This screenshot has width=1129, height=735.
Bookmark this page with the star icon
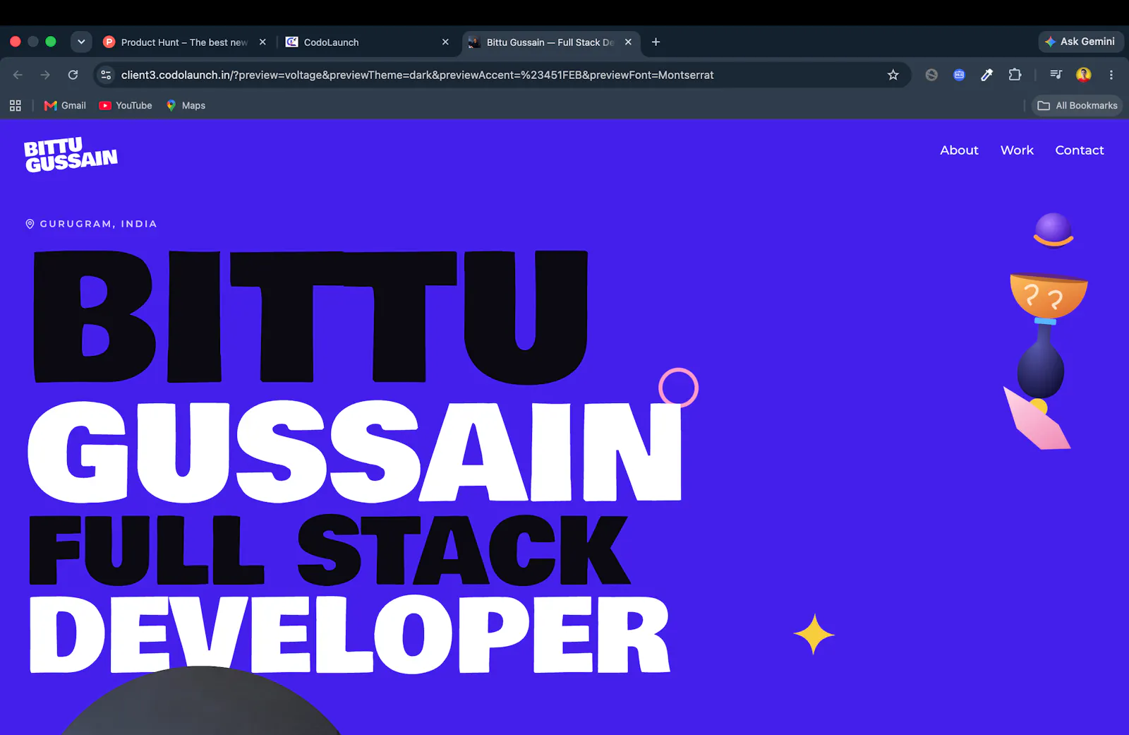[x=893, y=75]
